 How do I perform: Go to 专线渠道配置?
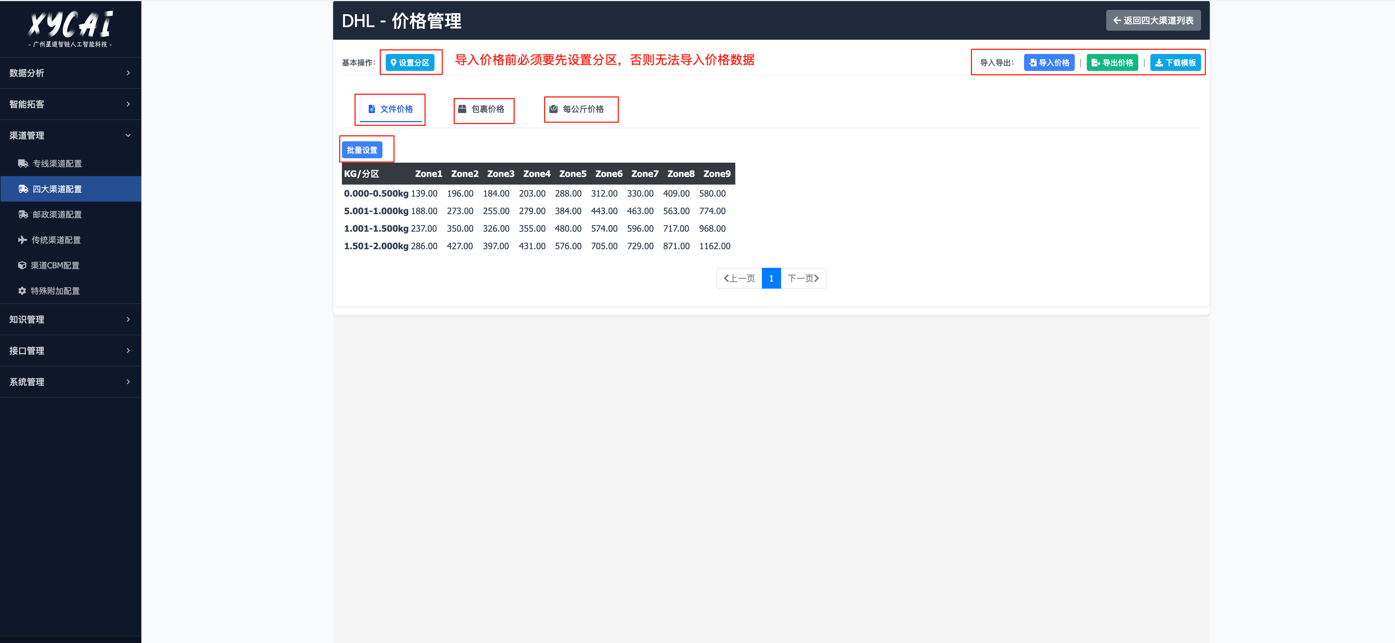point(70,163)
